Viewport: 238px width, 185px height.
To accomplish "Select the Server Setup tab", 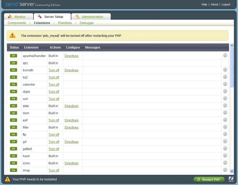I will tap(52, 17).
